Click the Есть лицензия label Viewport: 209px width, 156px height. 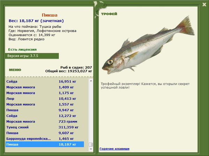pyautogui.click(x=22, y=50)
